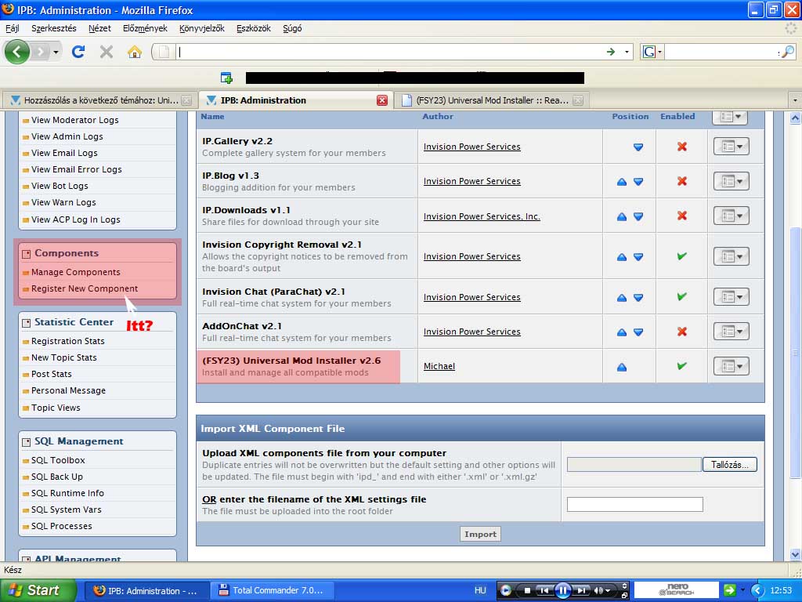The image size is (802, 602).
Task: Move AddOnChat v2.1 up
Action: (622, 332)
